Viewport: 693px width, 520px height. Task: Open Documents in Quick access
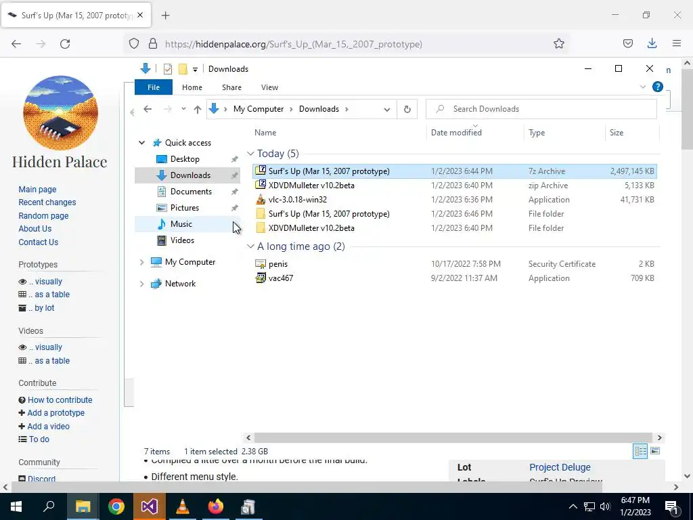(x=191, y=192)
